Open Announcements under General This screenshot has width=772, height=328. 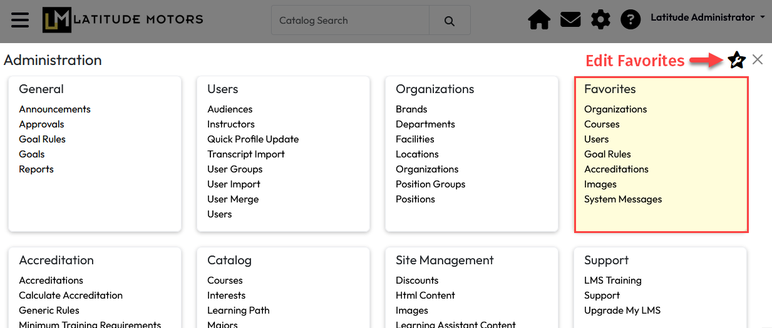54,109
